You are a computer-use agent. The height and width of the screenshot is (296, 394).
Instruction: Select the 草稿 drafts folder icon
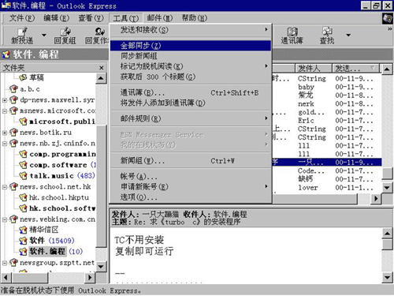[x=23, y=77]
